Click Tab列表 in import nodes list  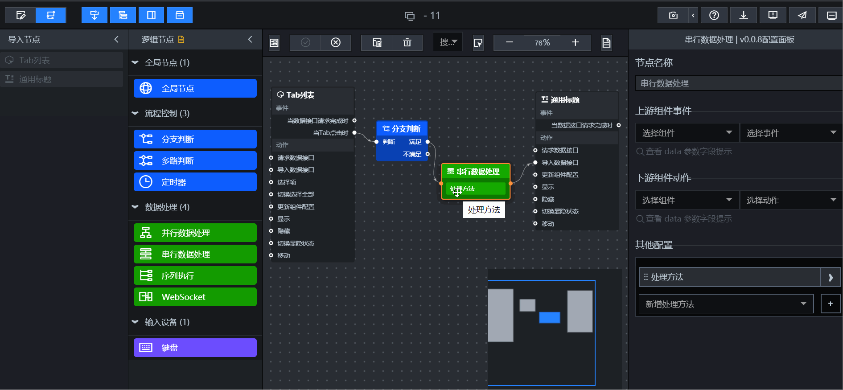pyautogui.click(x=62, y=60)
